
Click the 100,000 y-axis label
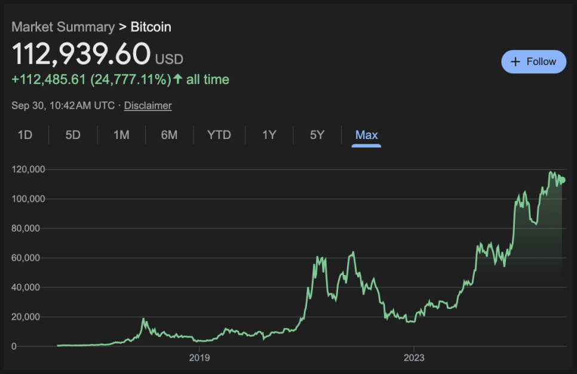pyautogui.click(x=28, y=199)
